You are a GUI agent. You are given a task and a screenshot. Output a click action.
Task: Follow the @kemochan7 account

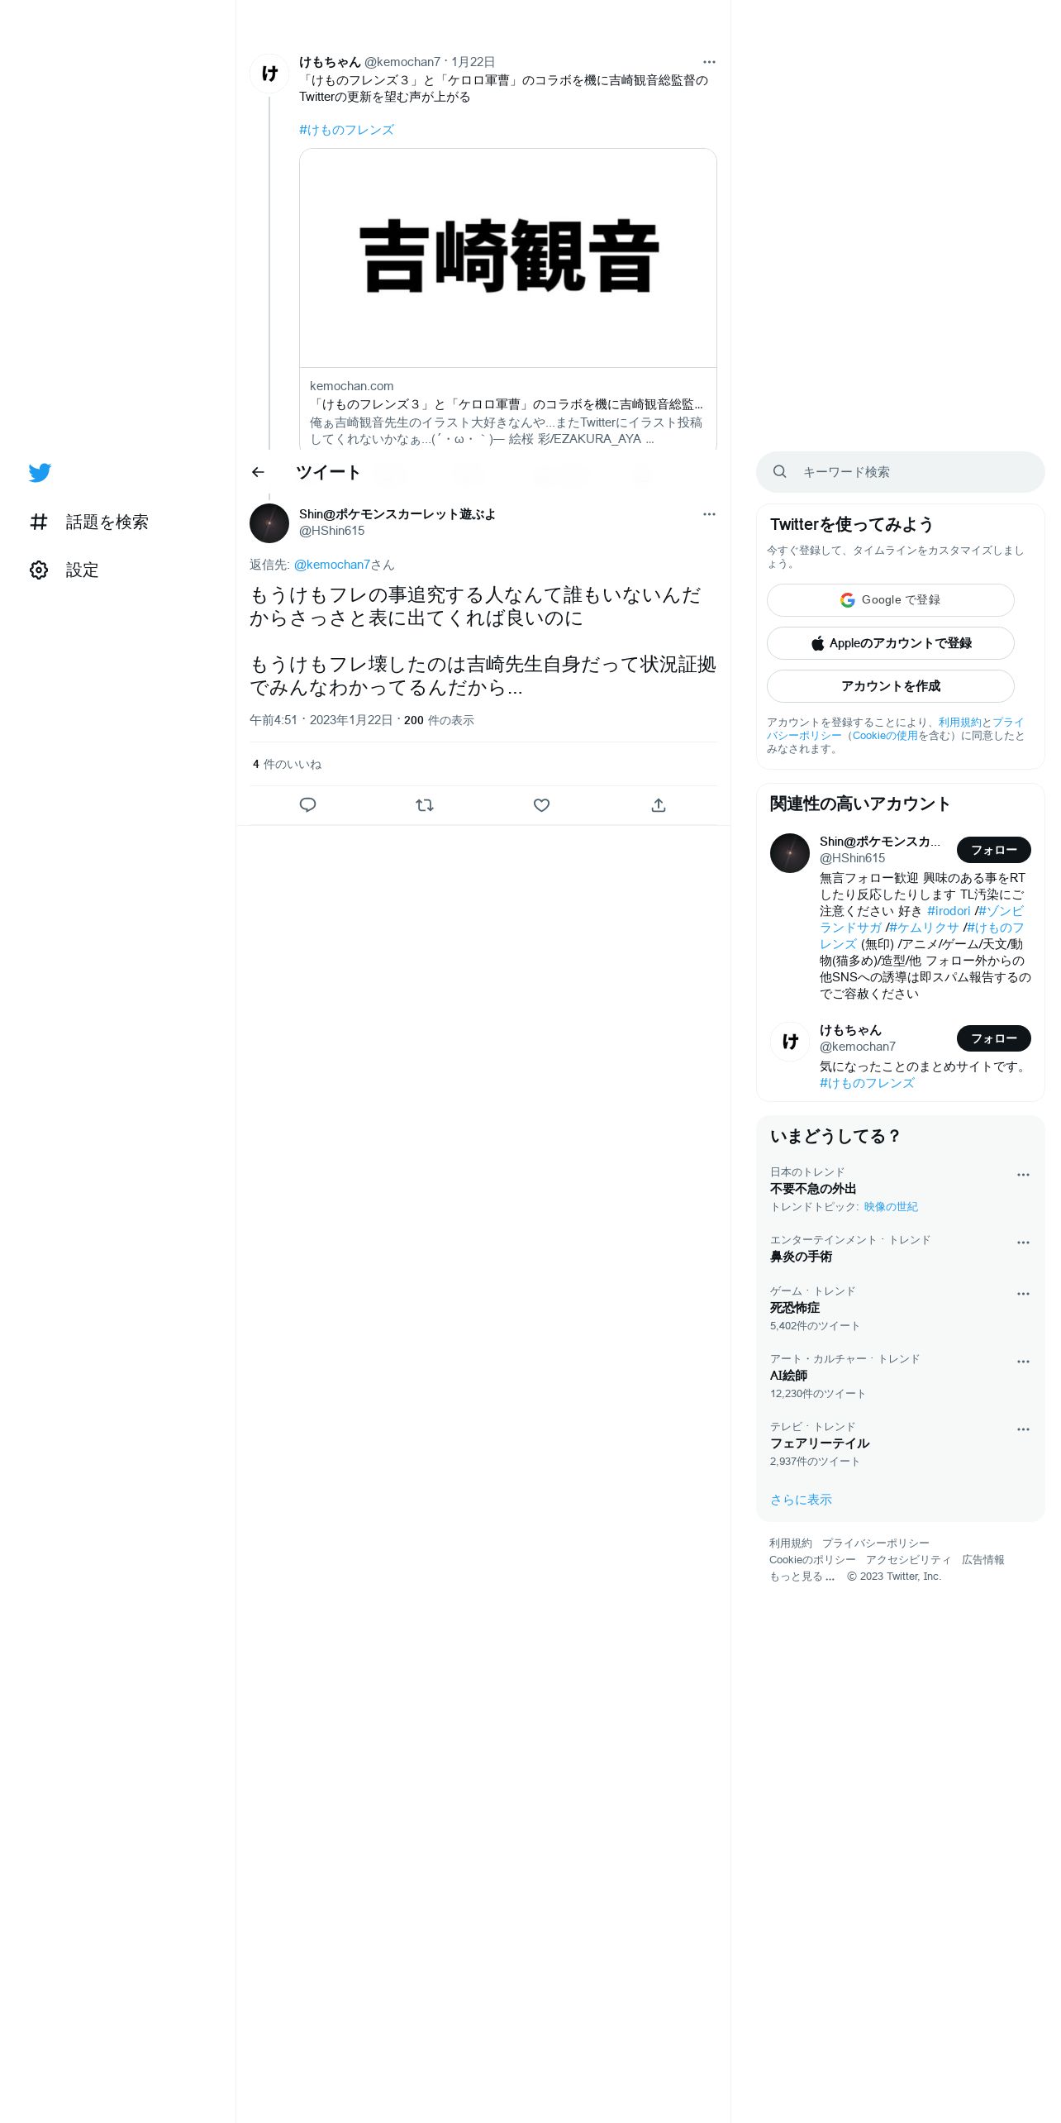point(994,1038)
